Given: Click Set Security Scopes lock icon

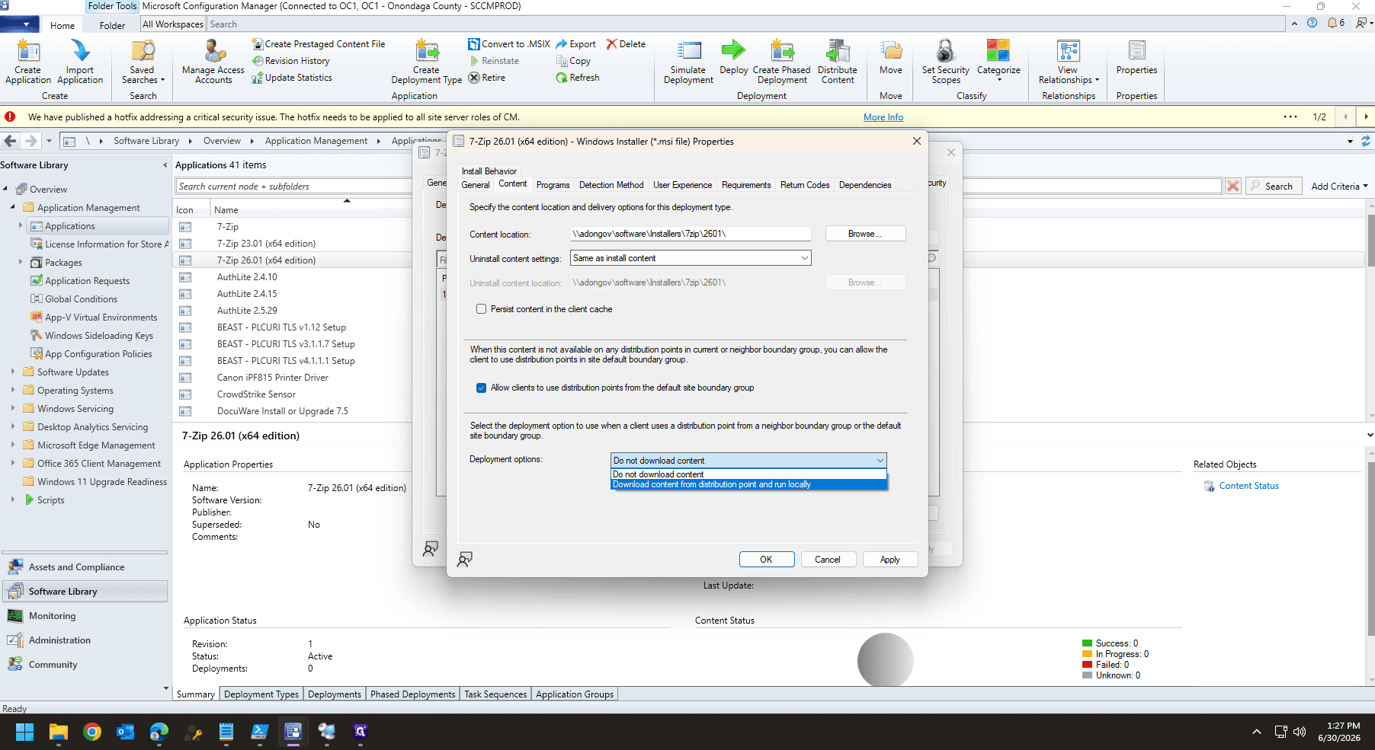Looking at the screenshot, I should pos(945,52).
